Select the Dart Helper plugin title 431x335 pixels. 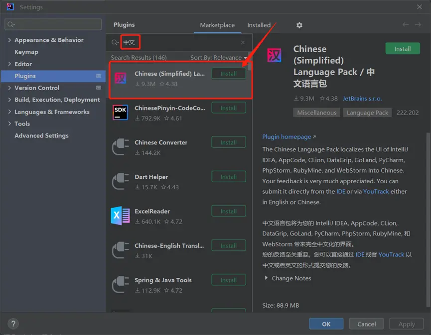click(x=151, y=177)
